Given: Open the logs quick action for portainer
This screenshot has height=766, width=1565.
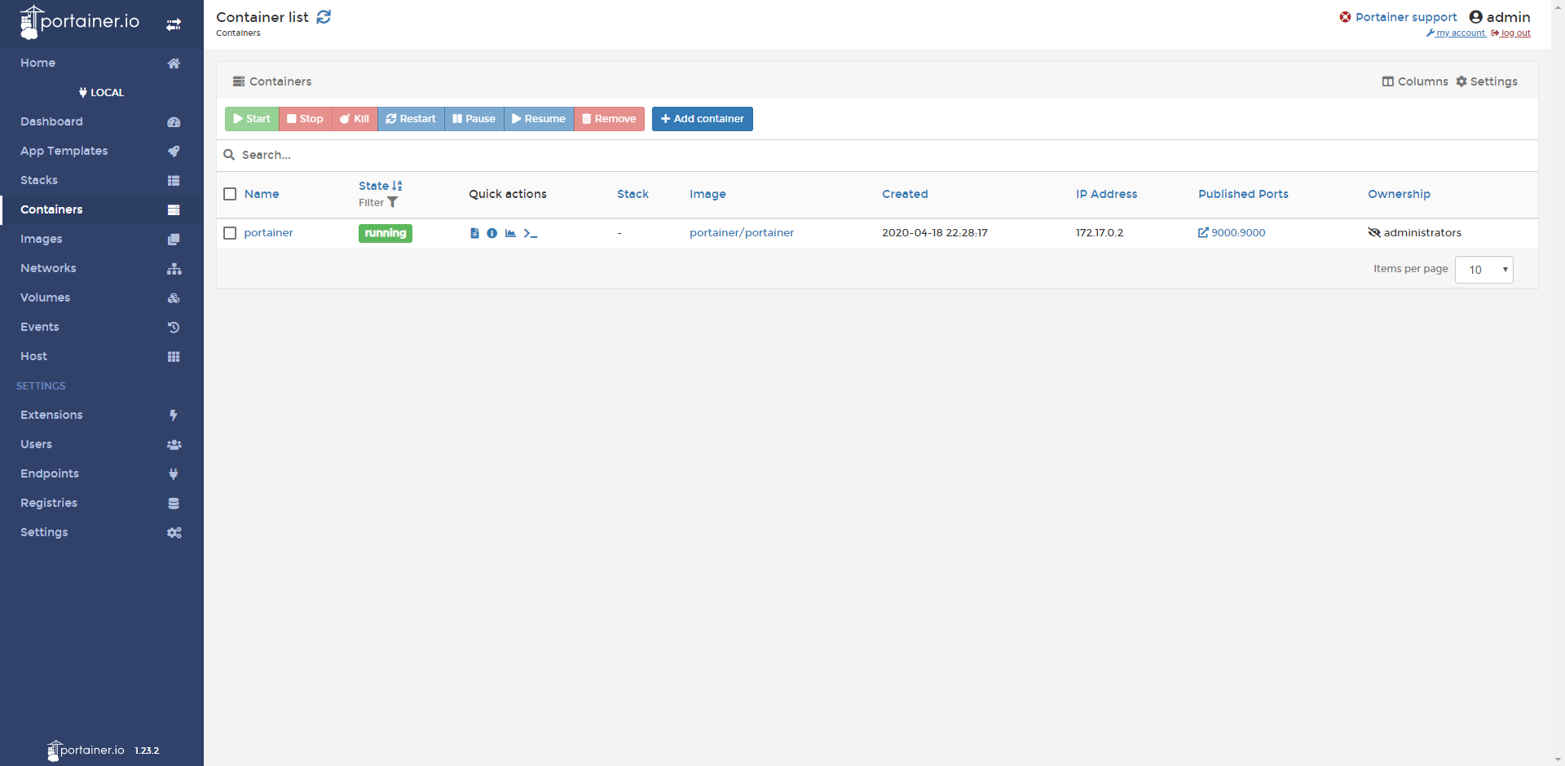Looking at the screenshot, I should (x=474, y=233).
